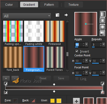Select the Radial gradient style icon
107x104 pixels.
tap(103, 33)
